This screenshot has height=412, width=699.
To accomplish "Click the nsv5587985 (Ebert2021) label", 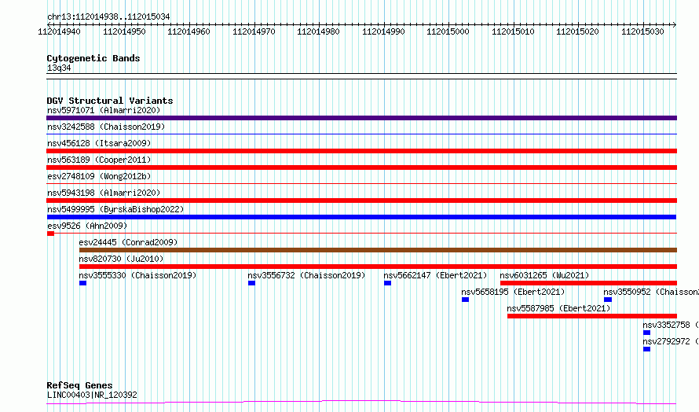I will [x=558, y=308].
